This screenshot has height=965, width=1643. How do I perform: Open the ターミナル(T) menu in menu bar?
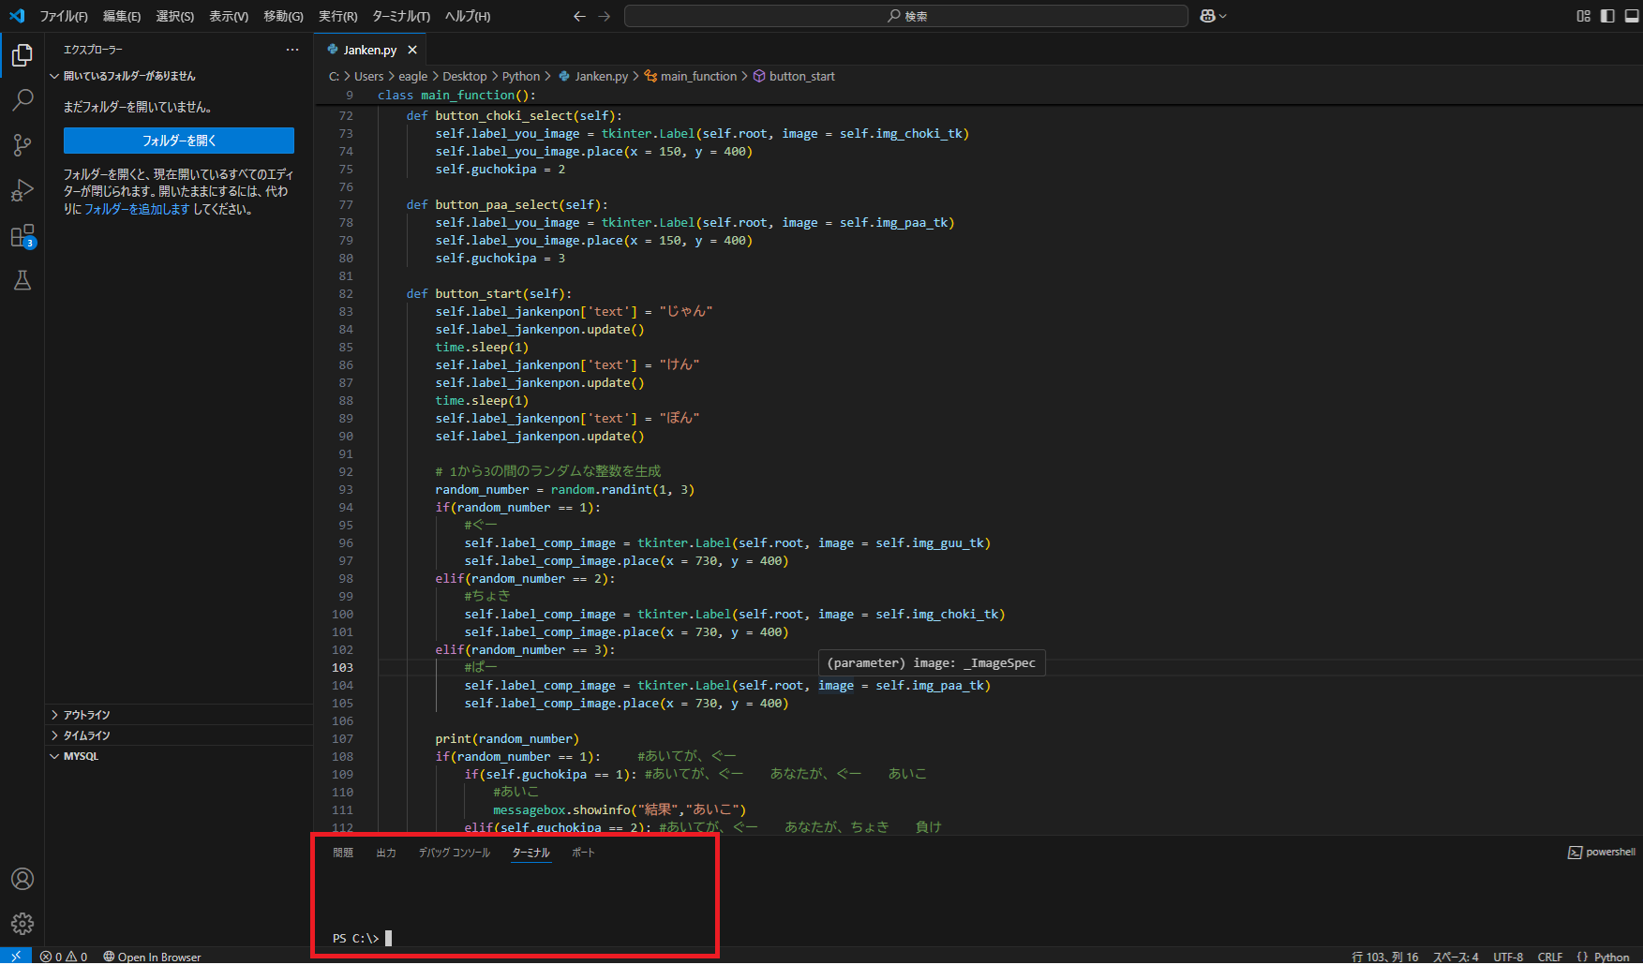coord(400,16)
